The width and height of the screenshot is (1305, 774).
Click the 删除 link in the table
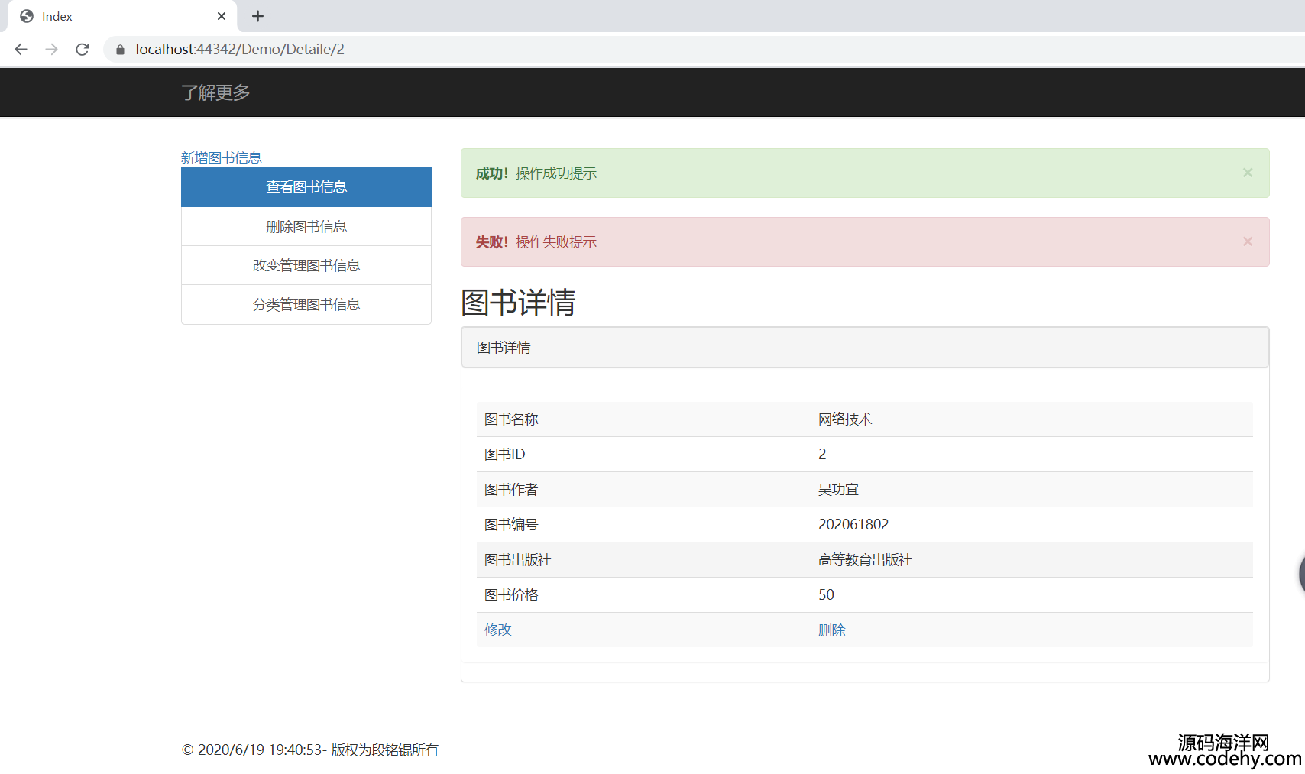click(x=831, y=630)
